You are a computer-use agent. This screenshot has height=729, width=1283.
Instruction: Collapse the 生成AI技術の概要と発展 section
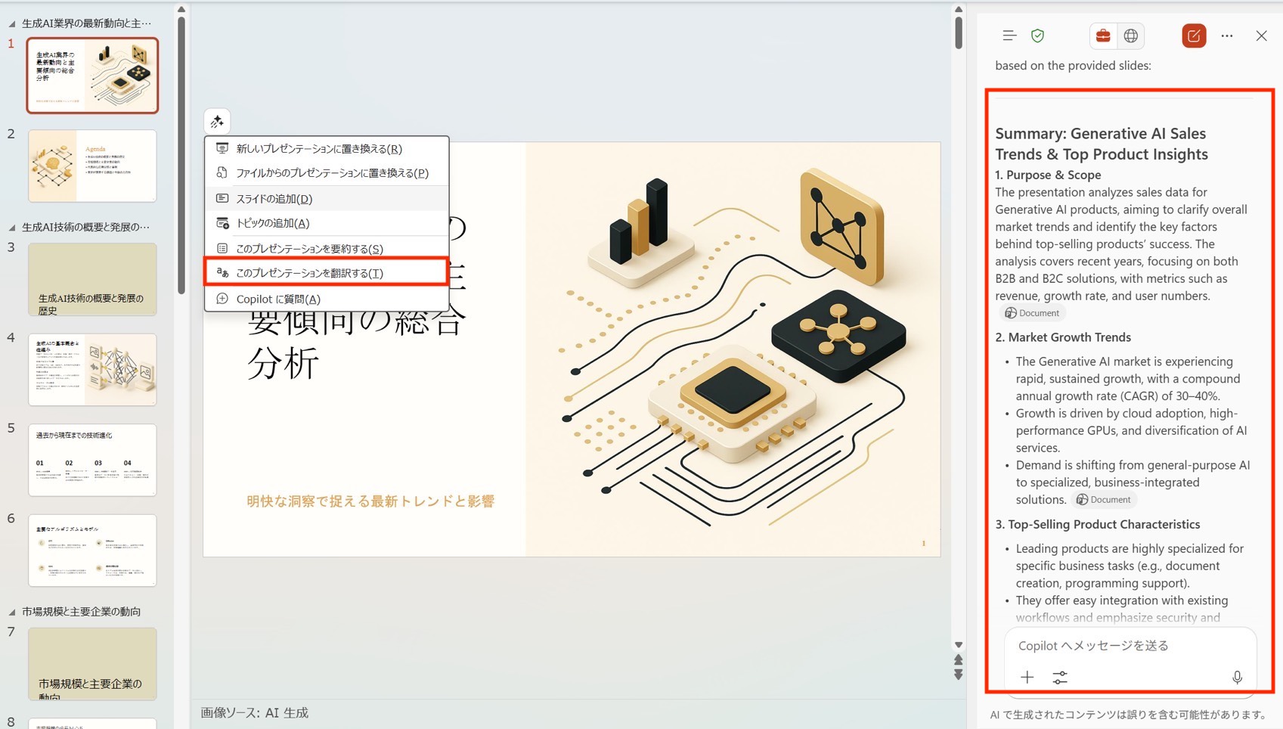tap(12, 228)
